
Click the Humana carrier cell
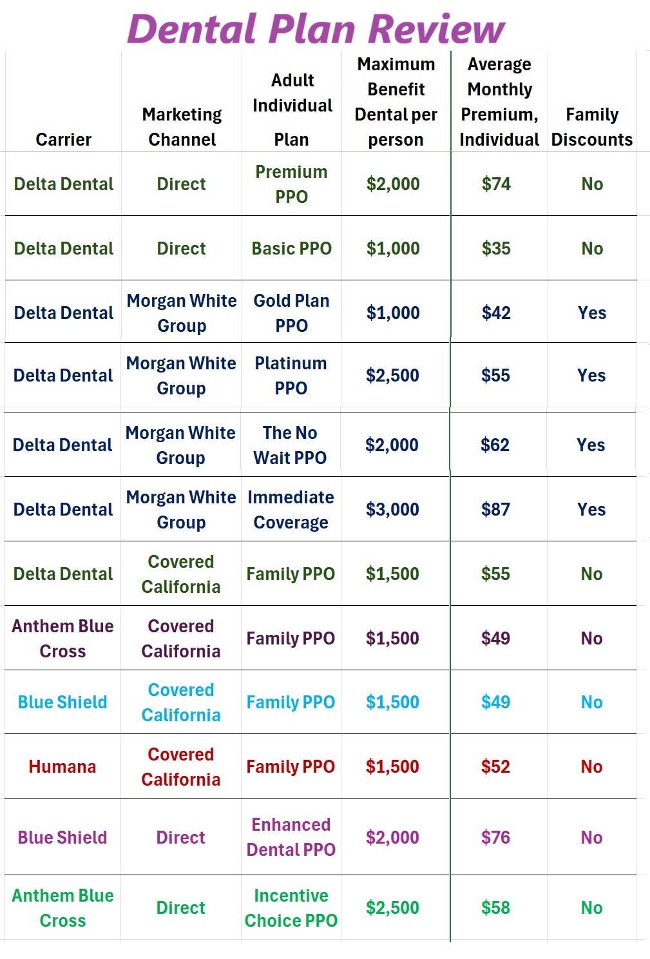click(x=62, y=767)
